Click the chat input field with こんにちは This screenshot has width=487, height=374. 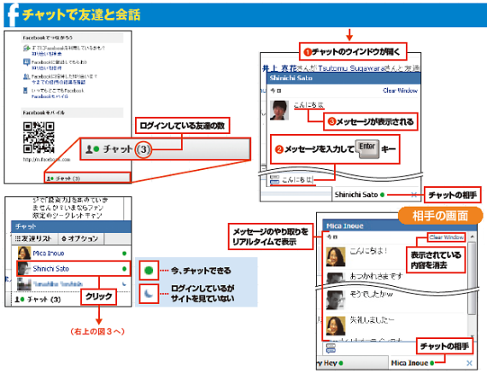click(x=297, y=179)
